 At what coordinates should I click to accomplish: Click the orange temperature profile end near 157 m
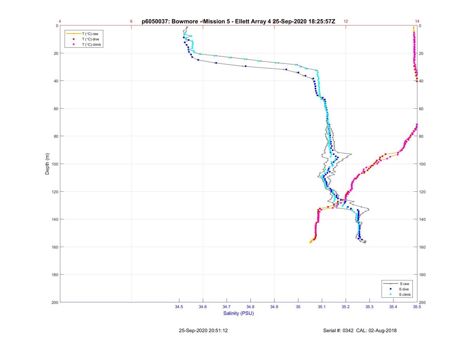[310, 242]
